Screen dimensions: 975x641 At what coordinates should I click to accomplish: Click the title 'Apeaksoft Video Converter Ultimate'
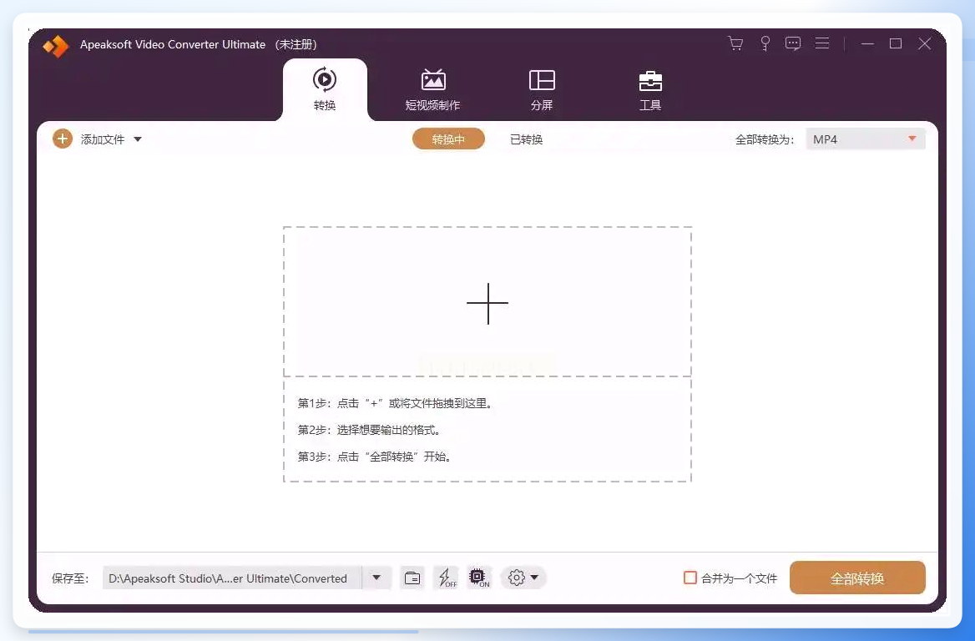pos(173,45)
